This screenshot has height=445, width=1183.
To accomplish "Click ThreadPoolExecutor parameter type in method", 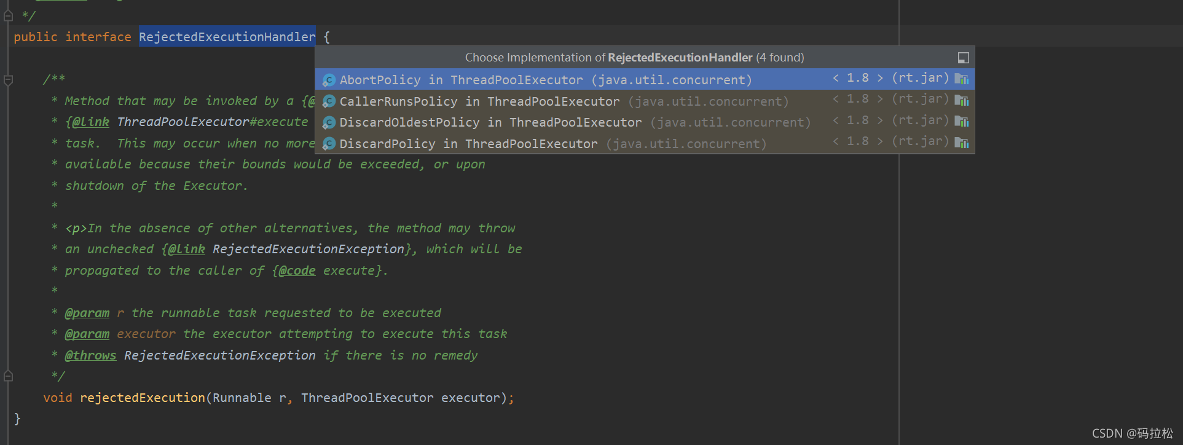I will click(367, 398).
